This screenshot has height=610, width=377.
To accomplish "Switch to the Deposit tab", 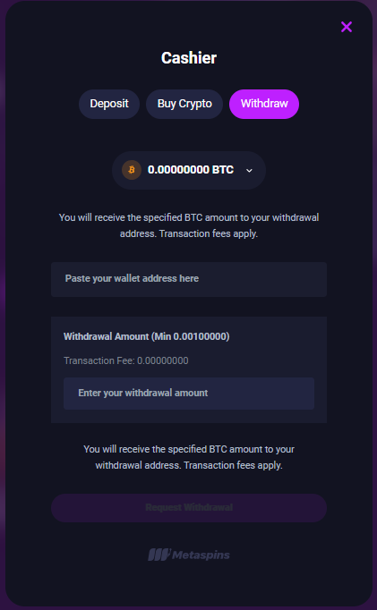I will (x=109, y=104).
